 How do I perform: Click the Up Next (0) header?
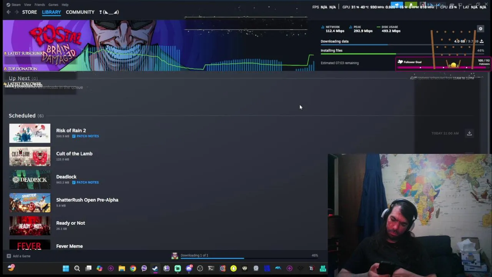coord(23,78)
